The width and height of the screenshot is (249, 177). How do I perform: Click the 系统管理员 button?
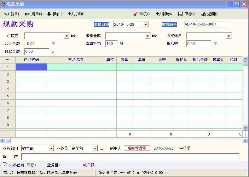[x=137, y=148]
